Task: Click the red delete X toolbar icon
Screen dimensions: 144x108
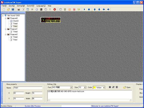Action: (55, 10)
